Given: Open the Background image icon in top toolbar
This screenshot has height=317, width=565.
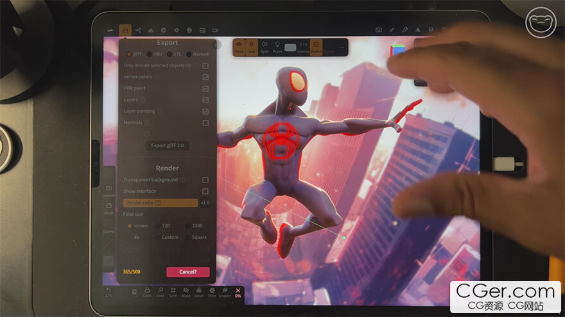Looking at the screenshot, I should click(202, 31).
